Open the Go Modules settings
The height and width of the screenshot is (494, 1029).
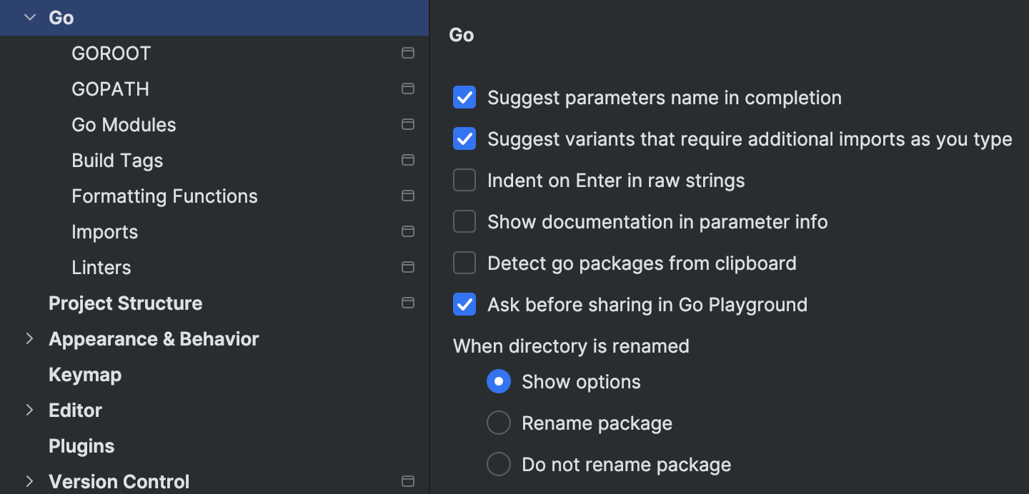click(124, 124)
